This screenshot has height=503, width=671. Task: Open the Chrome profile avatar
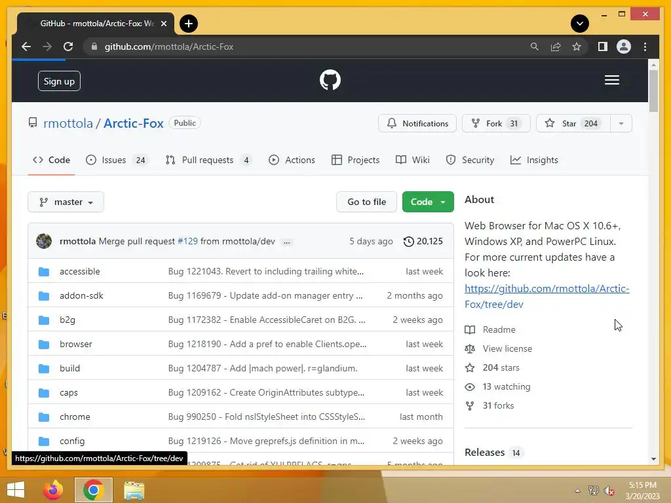(x=624, y=47)
